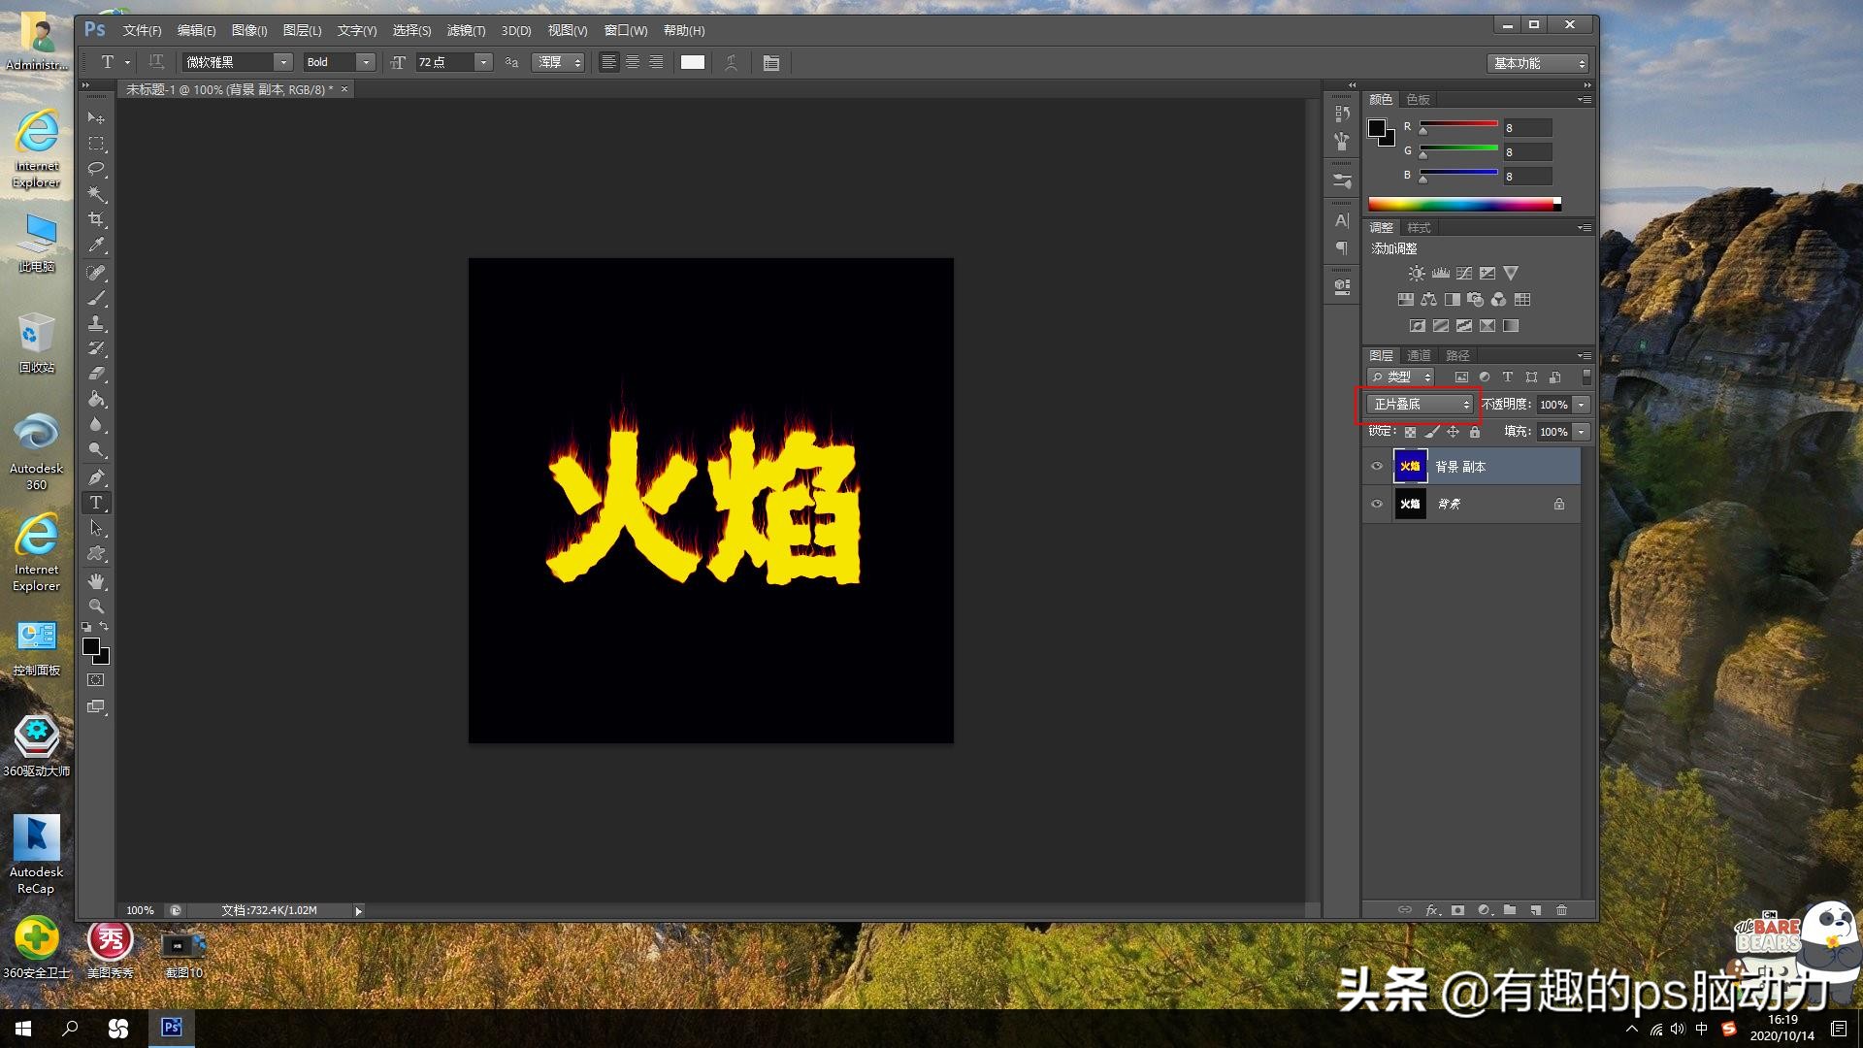Select the Eyedropper tool

96,246
